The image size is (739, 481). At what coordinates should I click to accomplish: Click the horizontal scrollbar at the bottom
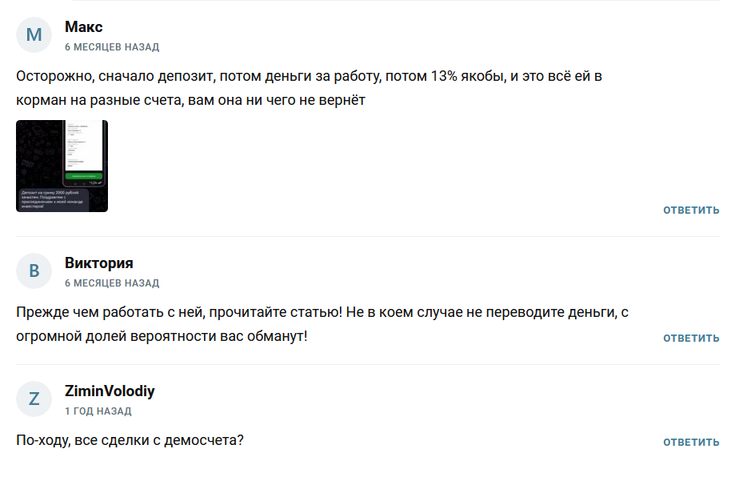(x=369, y=478)
